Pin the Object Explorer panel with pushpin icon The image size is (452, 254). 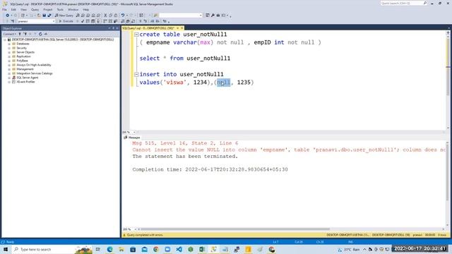113,28
